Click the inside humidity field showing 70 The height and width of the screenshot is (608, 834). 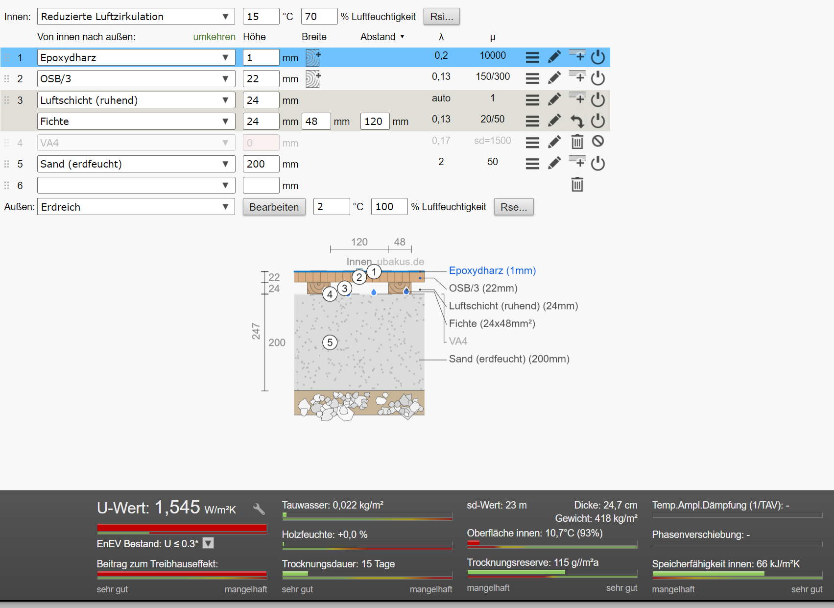pyautogui.click(x=319, y=16)
